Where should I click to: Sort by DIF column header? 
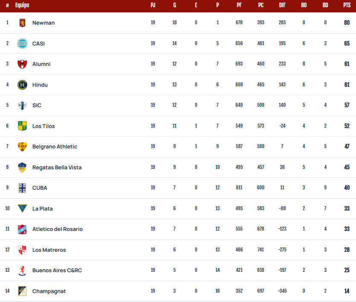click(282, 5)
